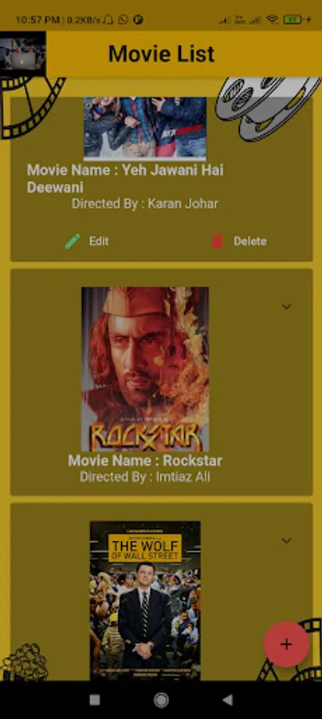The image size is (322, 719).
Task: Tap the popcorn graphic at bottom left
Action: [25, 661]
